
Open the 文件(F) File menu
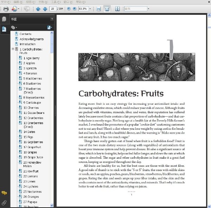pyautogui.click(x=6, y=2)
